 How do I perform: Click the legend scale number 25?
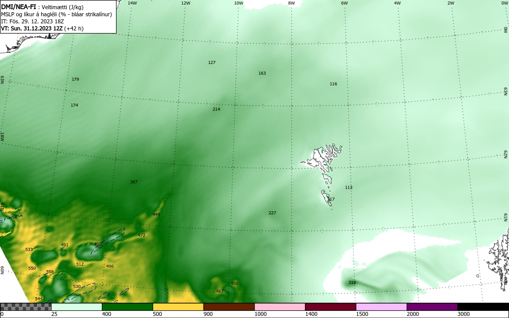click(x=54, y=314)
